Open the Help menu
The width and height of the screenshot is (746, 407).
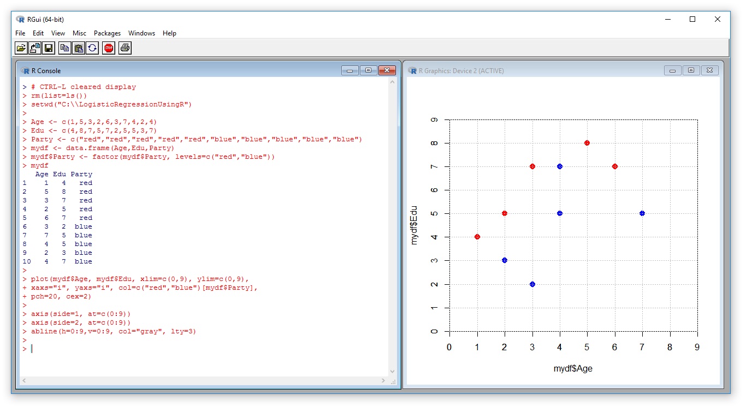point(169,33)
